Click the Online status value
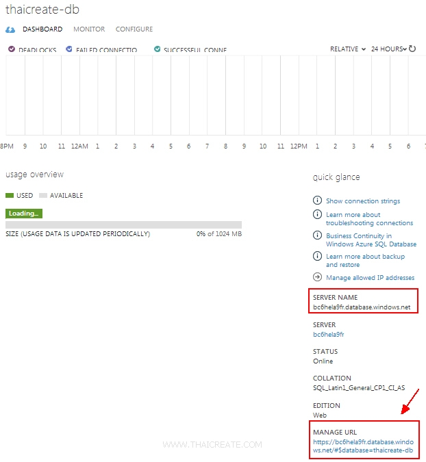This screenshot has height=462, width=426. [323, 361]
